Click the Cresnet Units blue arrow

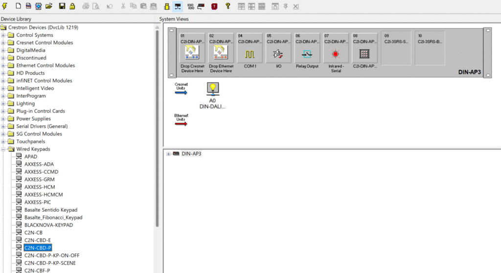click(181, 92)
